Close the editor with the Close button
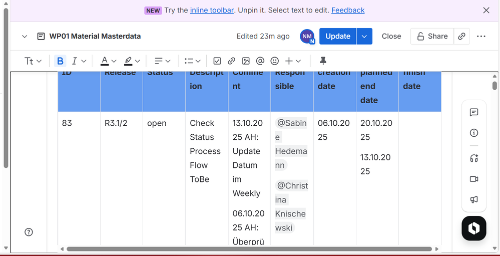 (x=391, y=36)
